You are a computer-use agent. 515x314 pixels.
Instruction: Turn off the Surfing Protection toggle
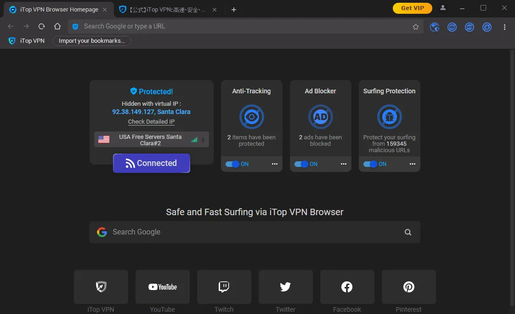pyautogui.click(x=370, y=164)
